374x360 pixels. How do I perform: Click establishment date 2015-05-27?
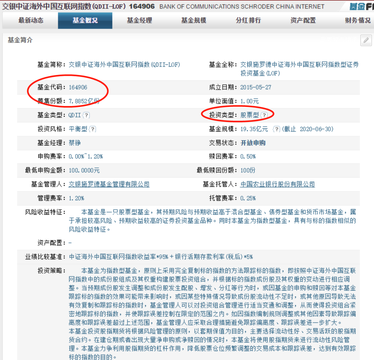[x=256, y=87]
